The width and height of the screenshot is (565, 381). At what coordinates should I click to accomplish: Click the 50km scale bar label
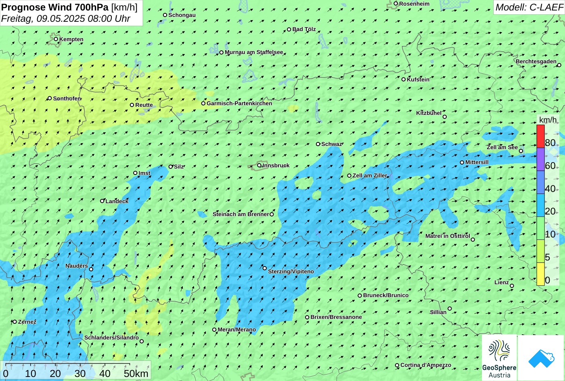136,374
